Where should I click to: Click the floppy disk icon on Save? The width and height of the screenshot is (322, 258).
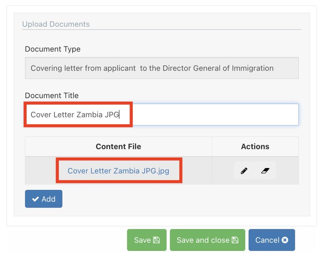[x=156, y=240]
